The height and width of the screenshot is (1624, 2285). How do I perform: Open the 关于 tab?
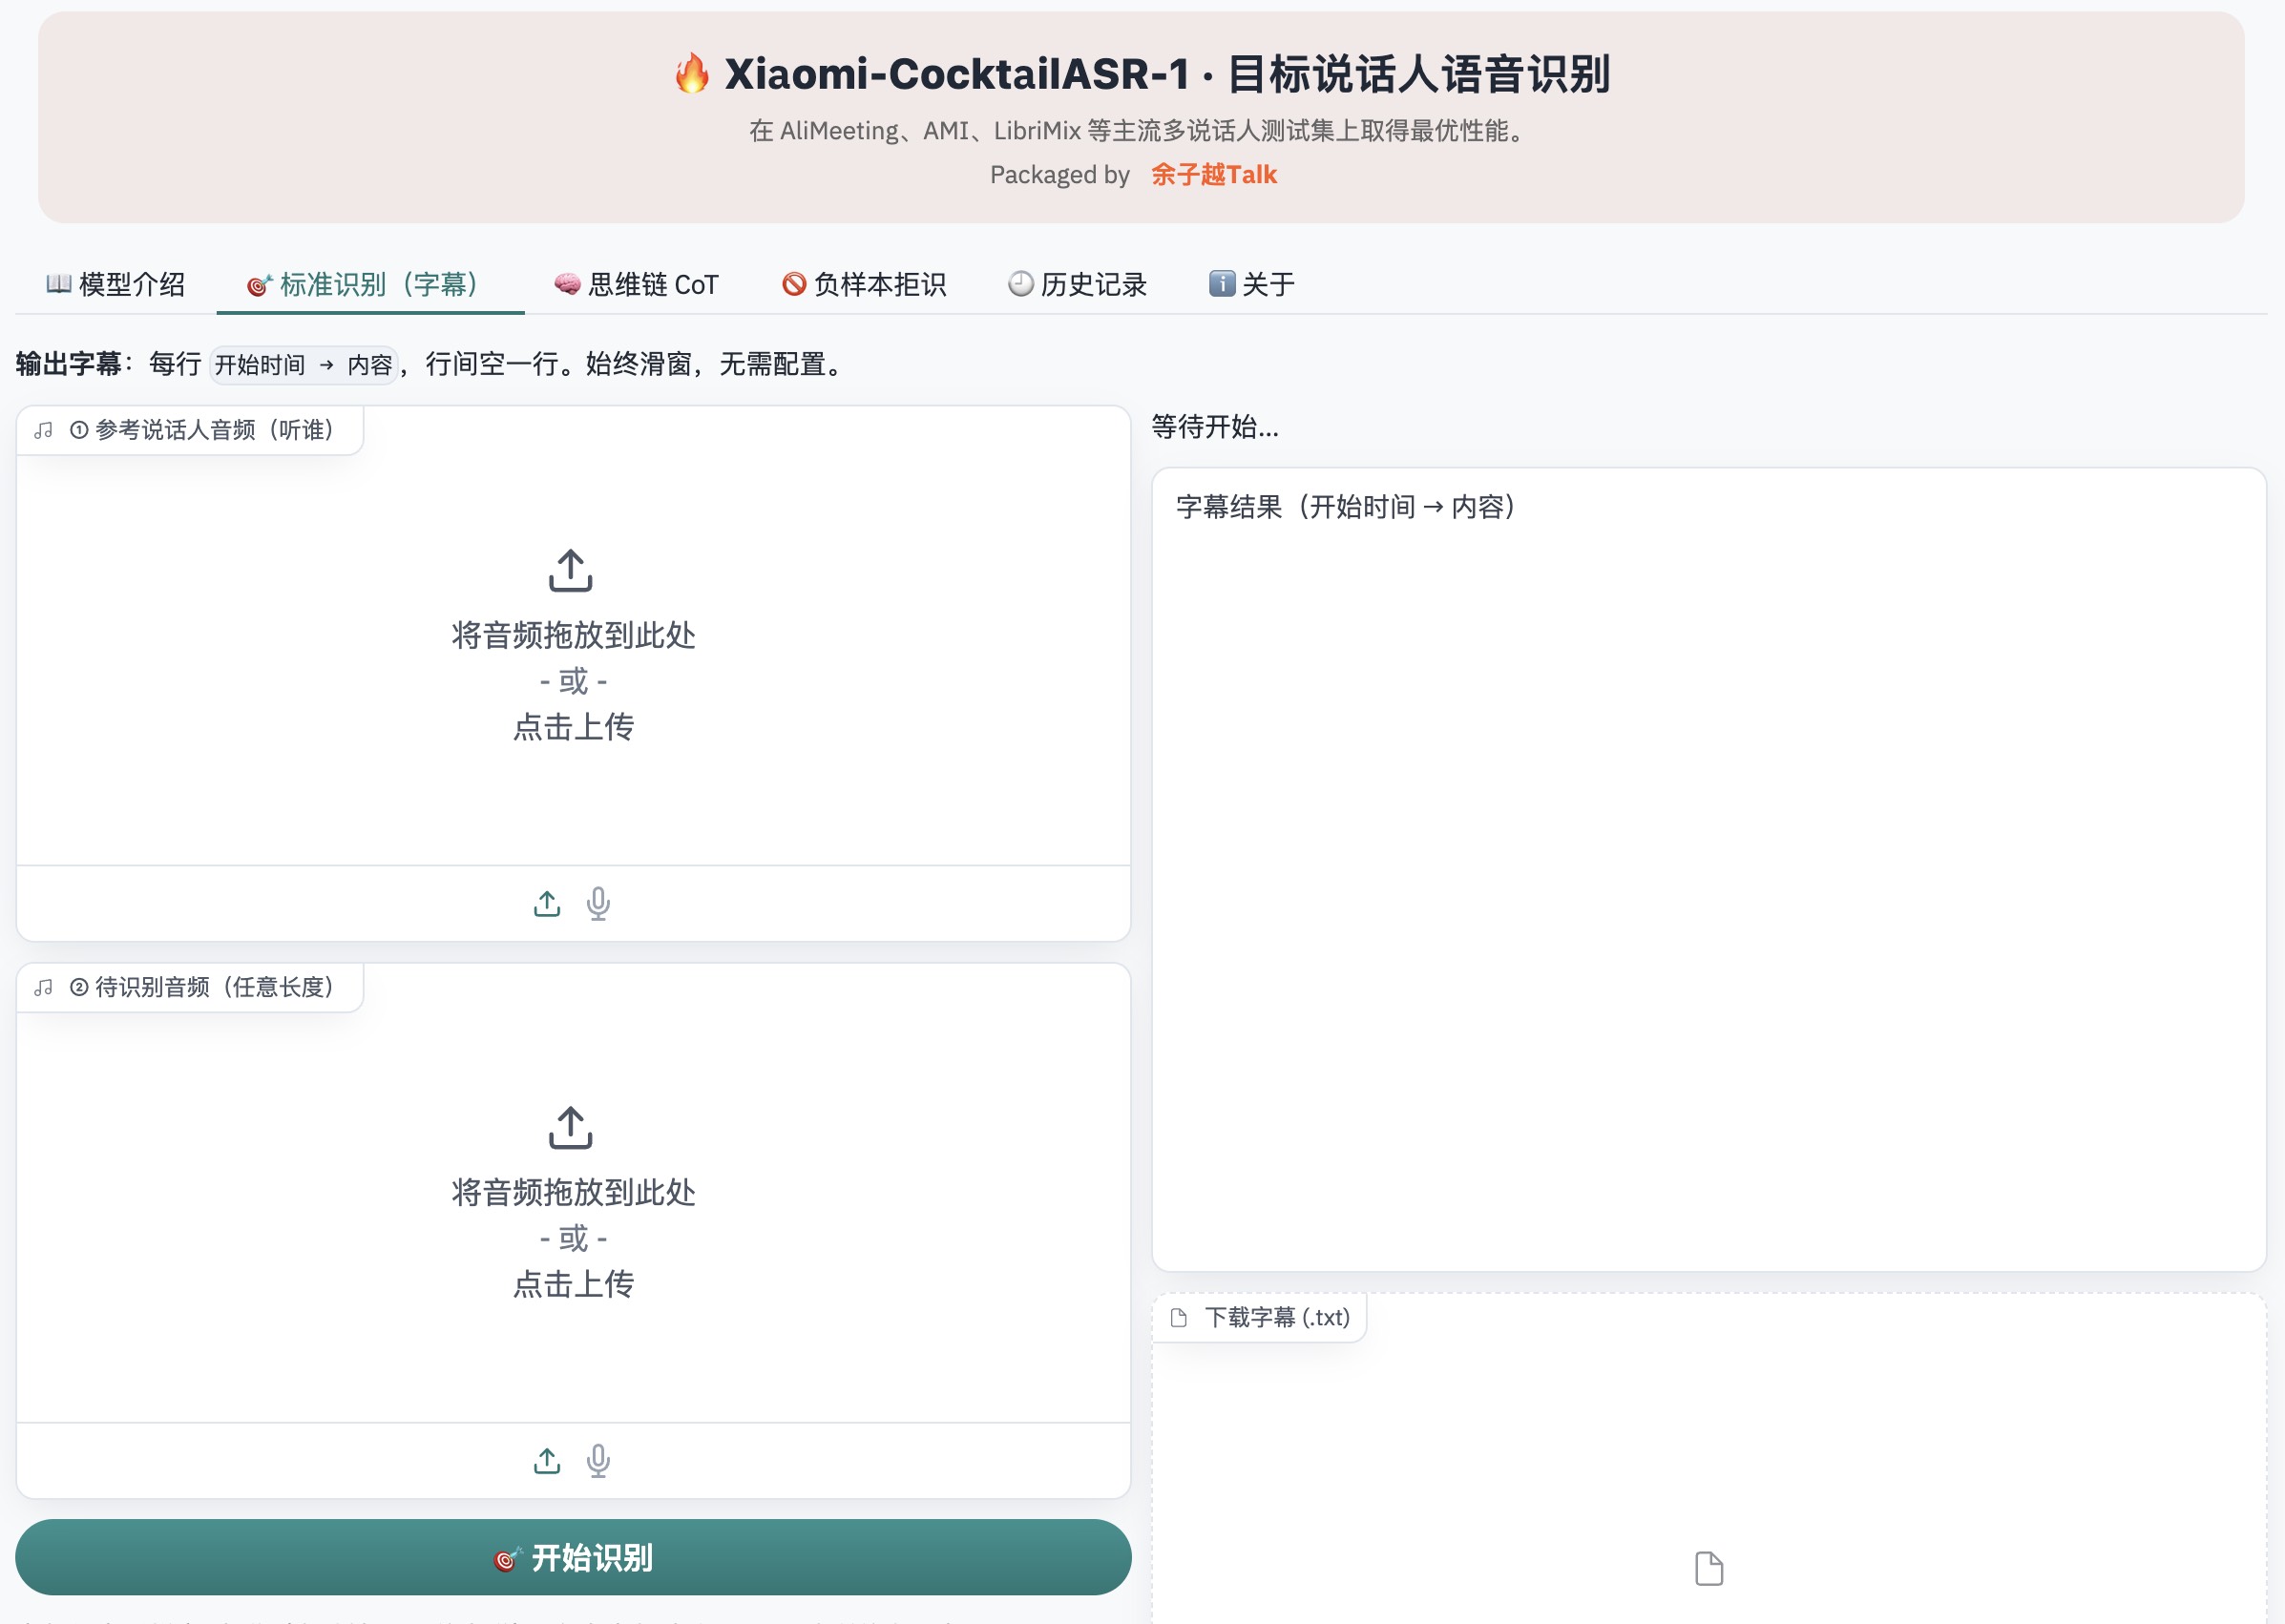[x=1251, y=284]
